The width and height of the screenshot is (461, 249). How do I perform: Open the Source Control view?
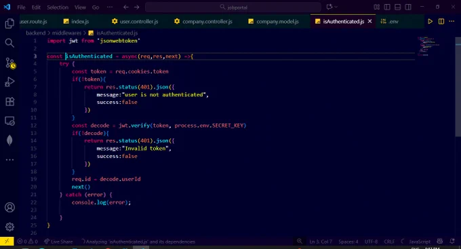click(10, 63)
